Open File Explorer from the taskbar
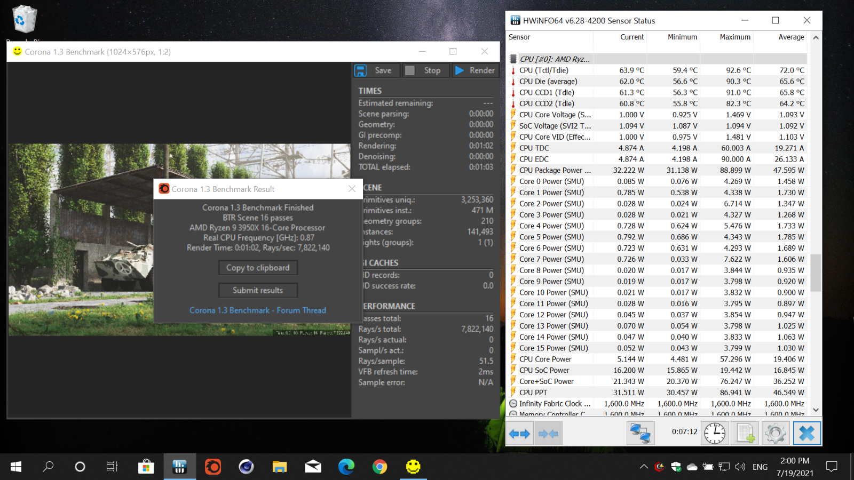854x480 pixels. [280, 467]
